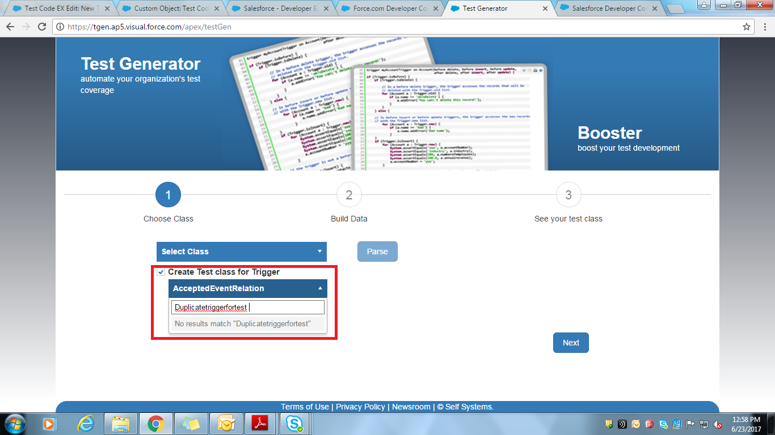Bookmark this page with the star
Viewport: 775px width, 435px height.
pyautogui.click(x=747, y=27)
